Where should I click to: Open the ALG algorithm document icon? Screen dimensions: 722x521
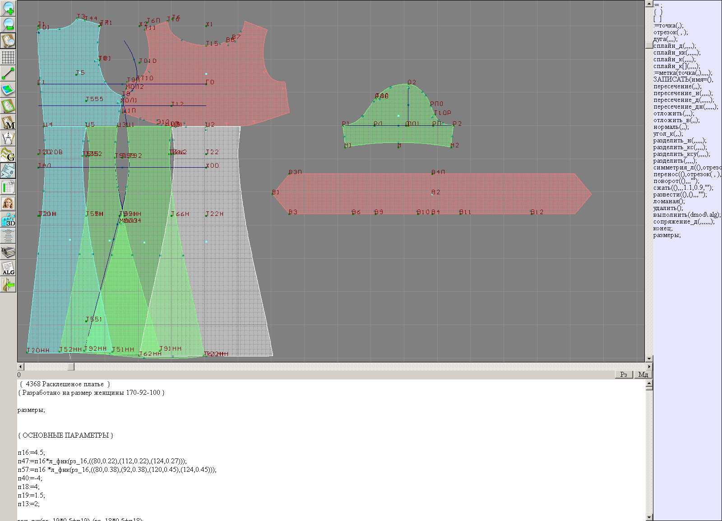tap(8, 269)
